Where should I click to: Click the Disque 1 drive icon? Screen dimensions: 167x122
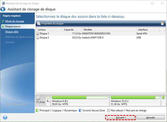click(x=38, y=34)
